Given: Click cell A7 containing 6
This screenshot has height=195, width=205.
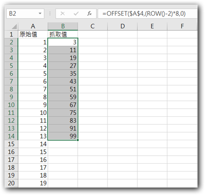Looking at the screenshot, I should [33, 81].
